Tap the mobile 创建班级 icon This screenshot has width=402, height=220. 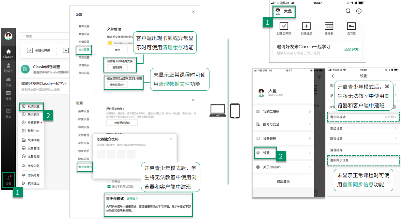(x=306, y=26)
